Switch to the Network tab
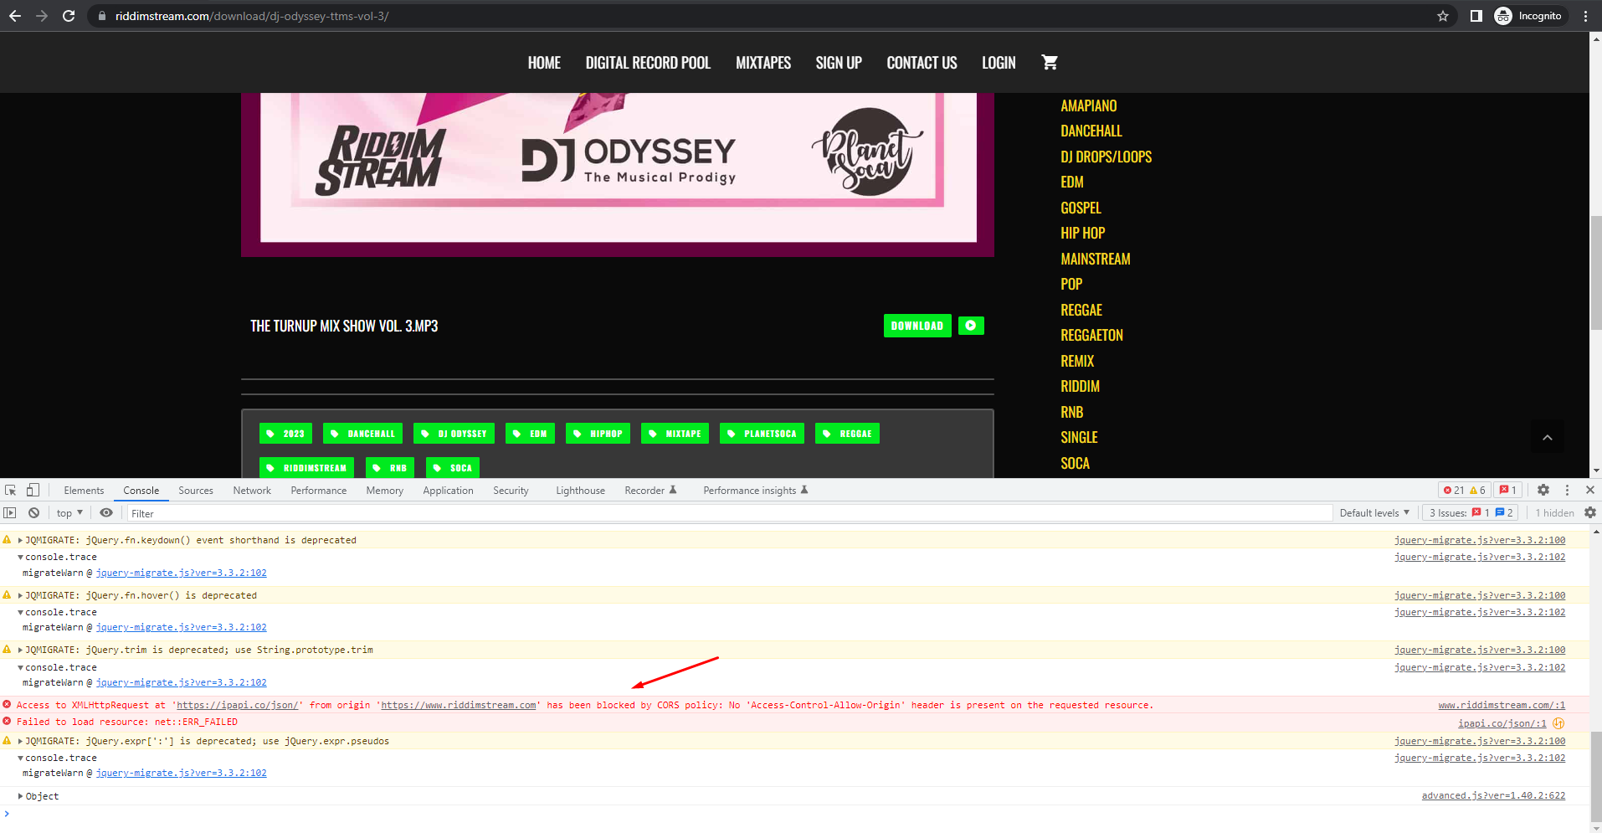 (x=252, y=491)
